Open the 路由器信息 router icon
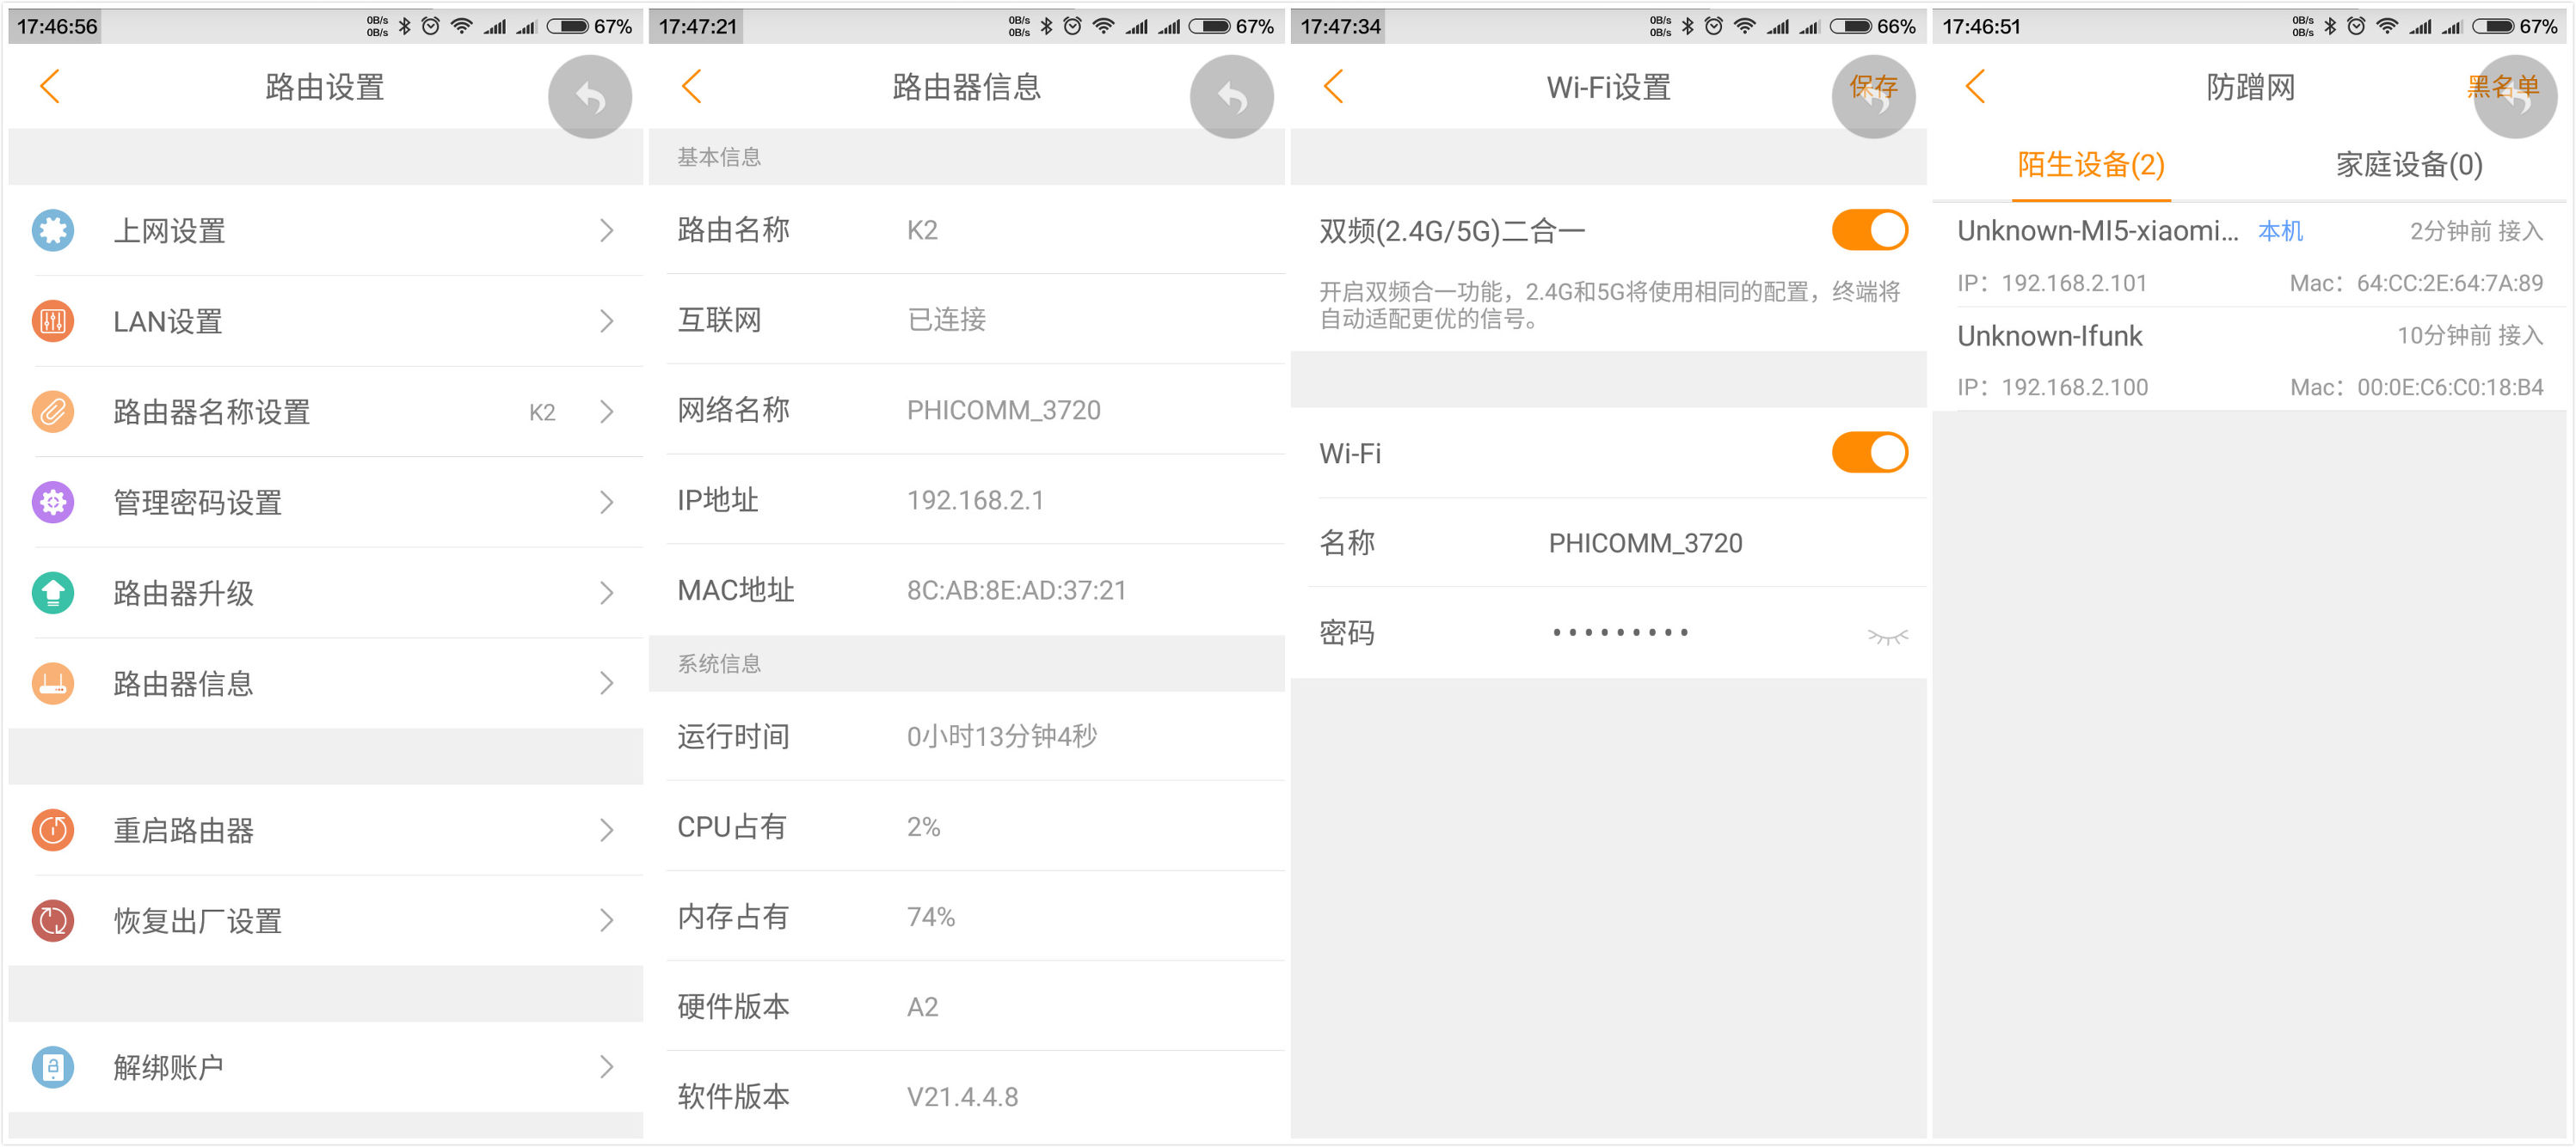 pos(52,683)
